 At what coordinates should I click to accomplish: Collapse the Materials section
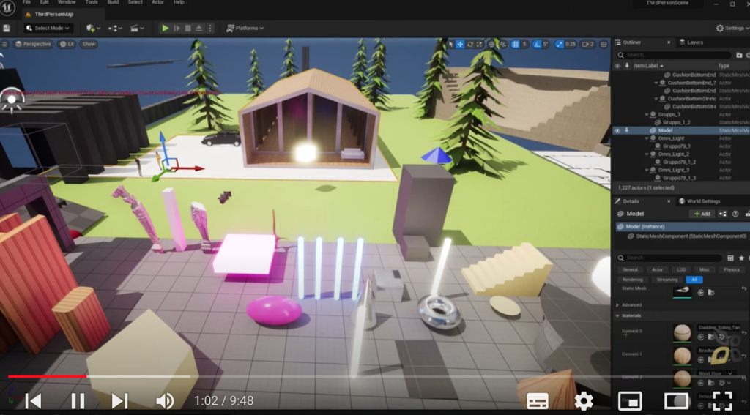(x=617, y=315)
